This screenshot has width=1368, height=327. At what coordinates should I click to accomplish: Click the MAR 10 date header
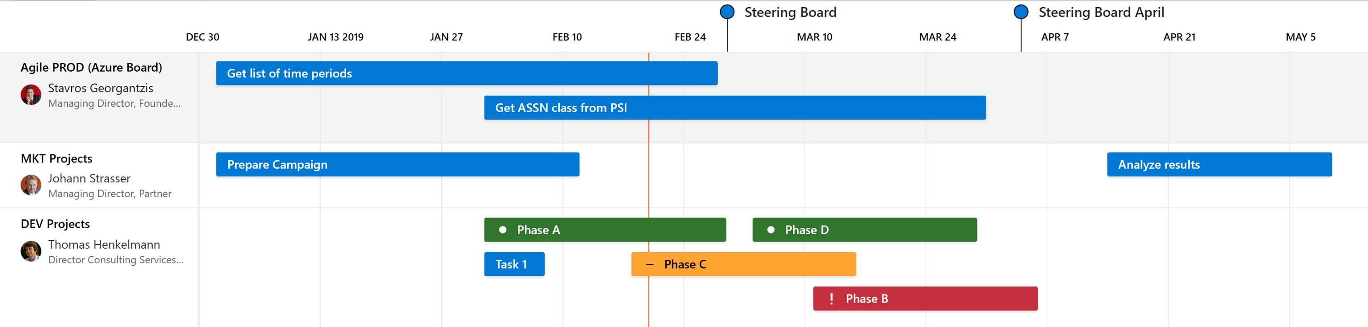pyautogui.click(x=814, y=37)
